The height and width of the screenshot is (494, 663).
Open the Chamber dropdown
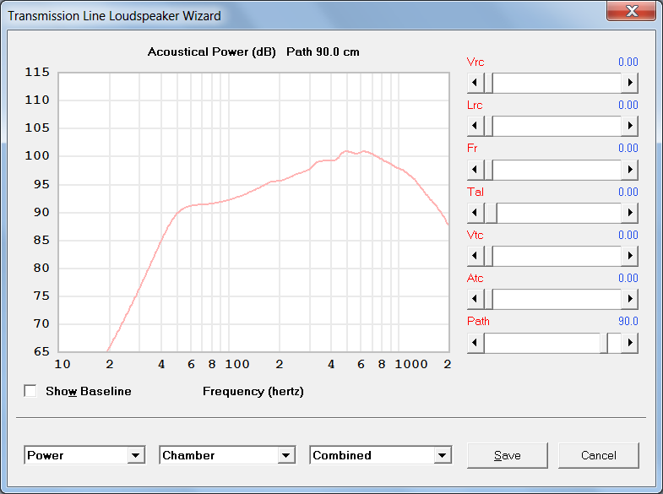coord(286,455)
